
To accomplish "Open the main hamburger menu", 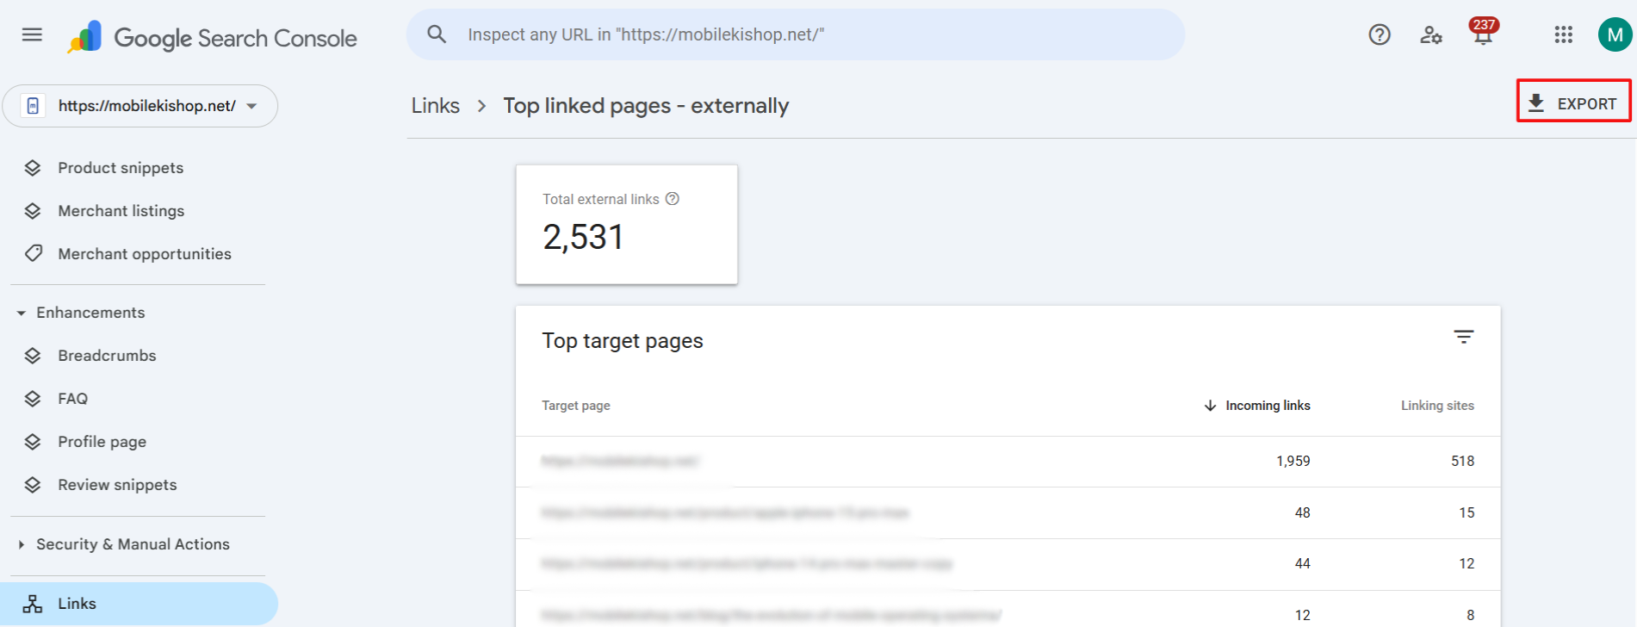I will coord(32,34).
